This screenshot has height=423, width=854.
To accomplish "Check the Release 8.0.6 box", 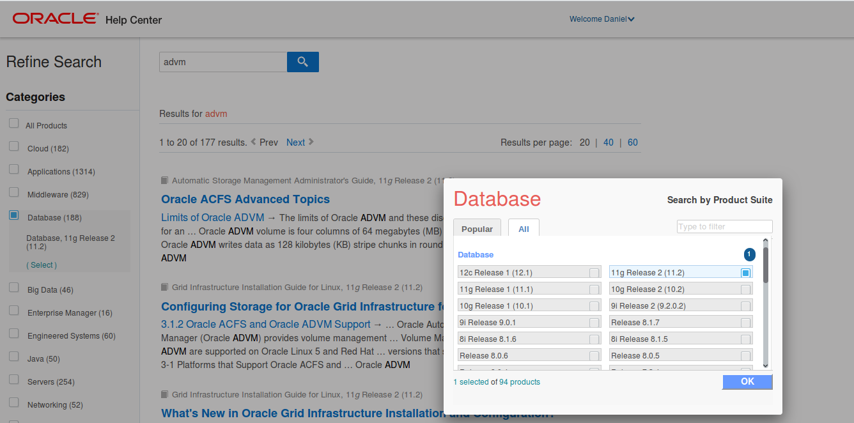I will [x=594, y=356].
